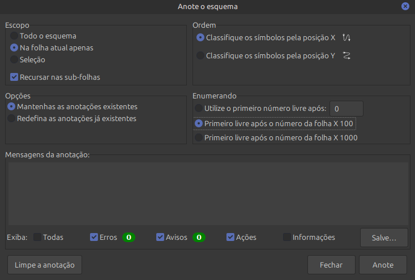Toggle 'Recursar nas sub-folhas' checkbox
415x280 pixels.
(x=15, y=77)
